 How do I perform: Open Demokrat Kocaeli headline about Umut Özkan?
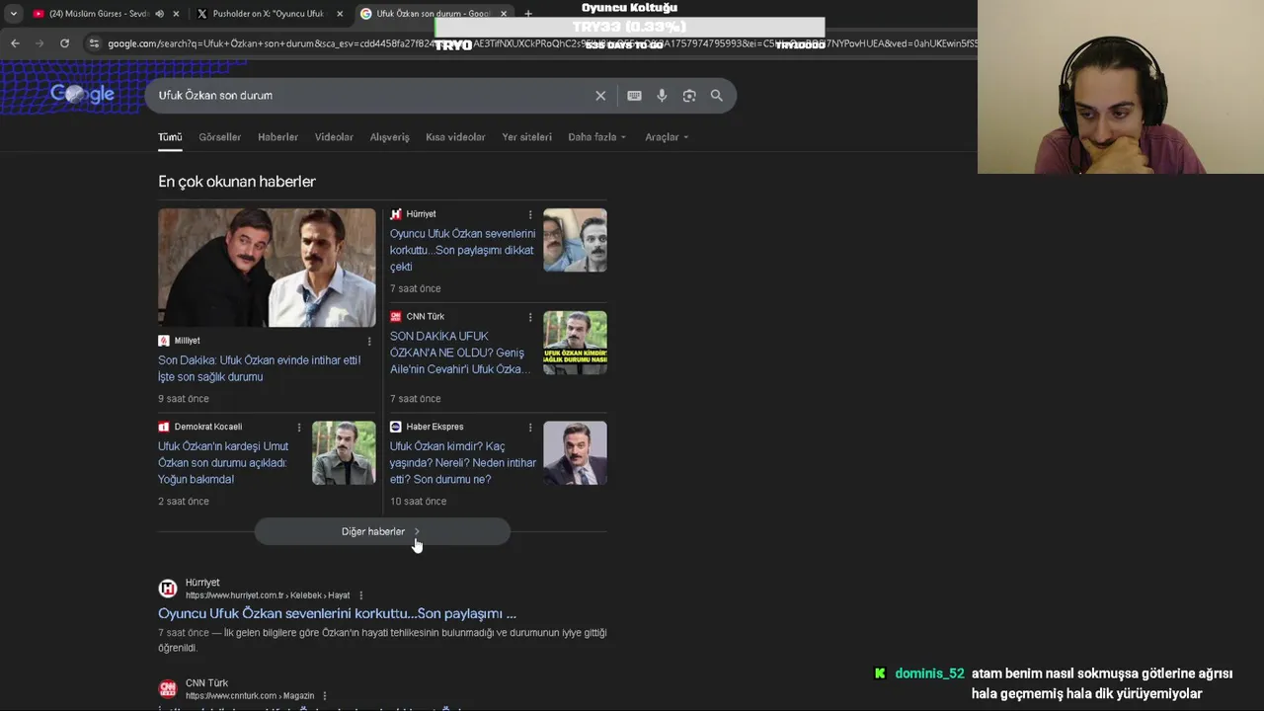point(223,463)
